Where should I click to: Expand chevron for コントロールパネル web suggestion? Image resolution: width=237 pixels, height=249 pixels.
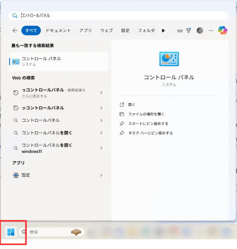pyautogui.click(x=101, y=120)
